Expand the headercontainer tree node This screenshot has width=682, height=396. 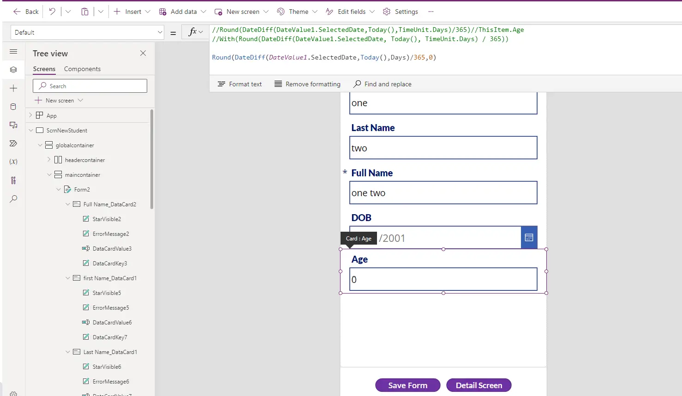point(49,160)
